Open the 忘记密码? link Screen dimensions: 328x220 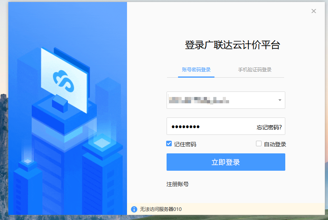269,127
